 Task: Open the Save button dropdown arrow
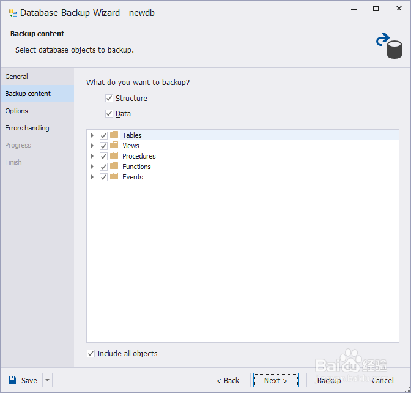click(48, 380)
